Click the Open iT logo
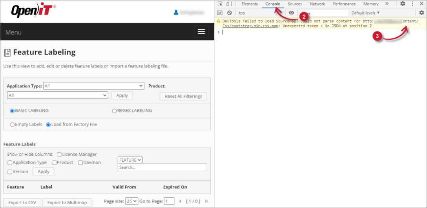Screen dimensions: 427x208 click(33, 11)
